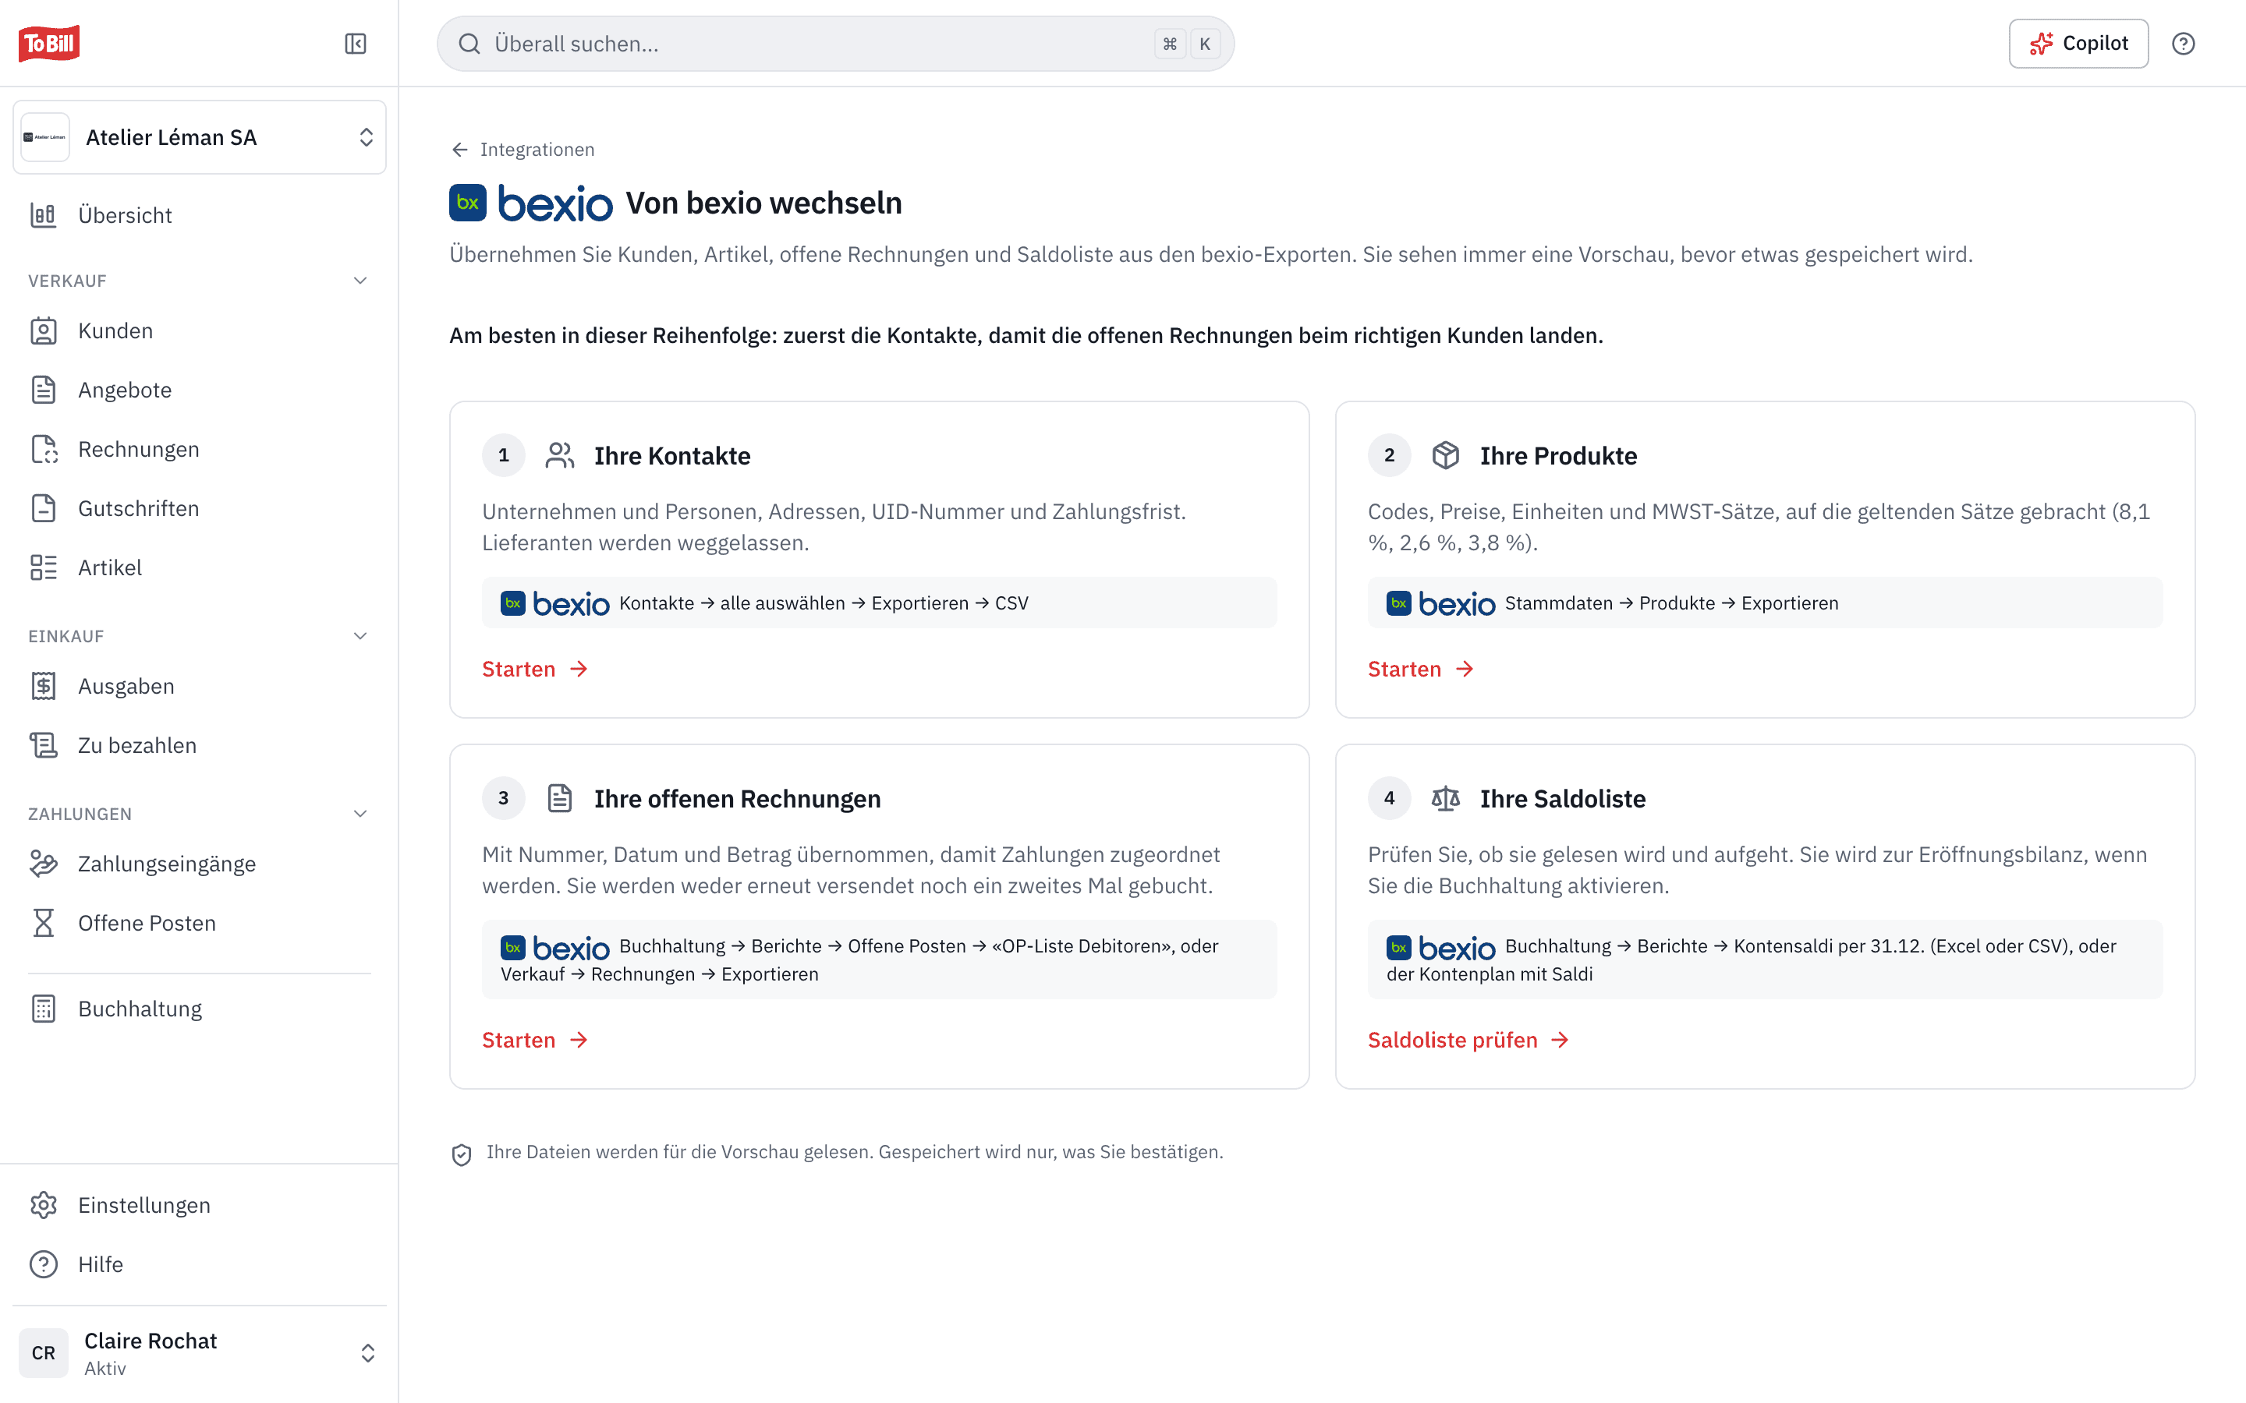
Task: Open the Atelier Léman SA company switcher
Action: (200, 137)
